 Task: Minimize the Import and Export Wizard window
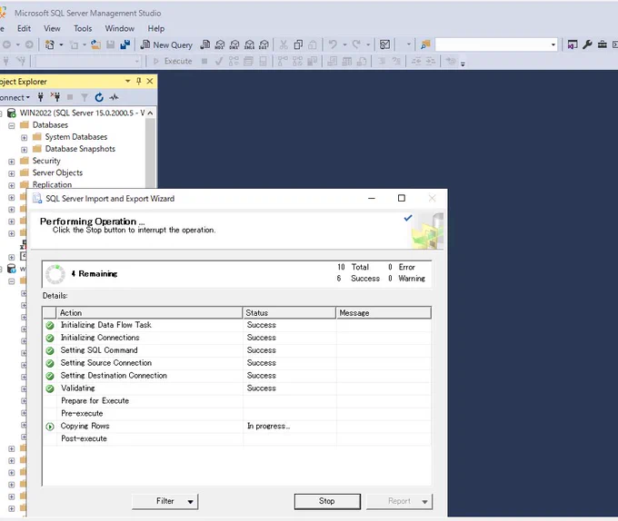(x=372, y=198)
